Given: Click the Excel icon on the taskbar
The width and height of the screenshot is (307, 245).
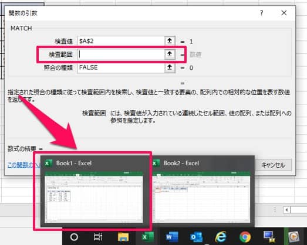Looking at the screenshot, I should (148, 237).
